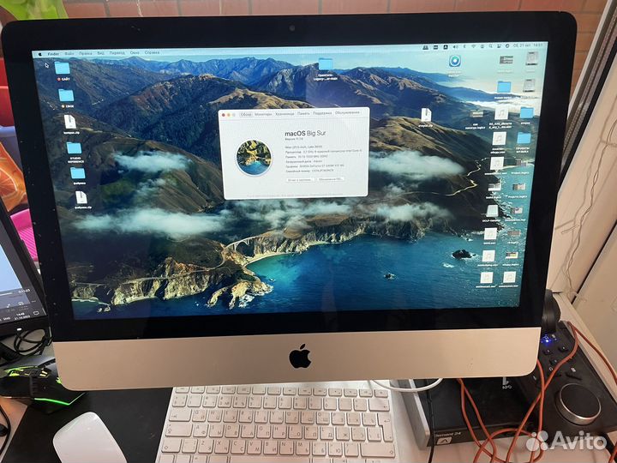Viewport: 617px width, 463px height.
Task: Open the Переход menu
Action: tap(117, 53)
